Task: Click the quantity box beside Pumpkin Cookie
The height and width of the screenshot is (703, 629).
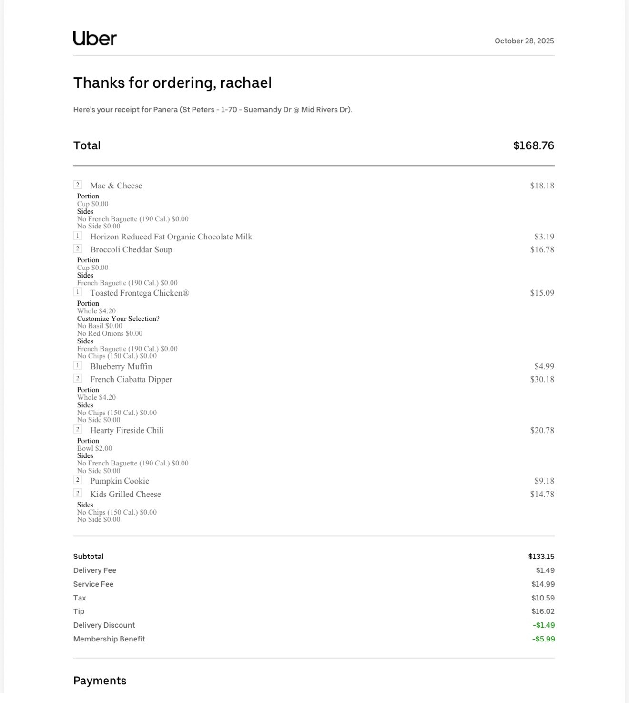Action: pos(78,480)
